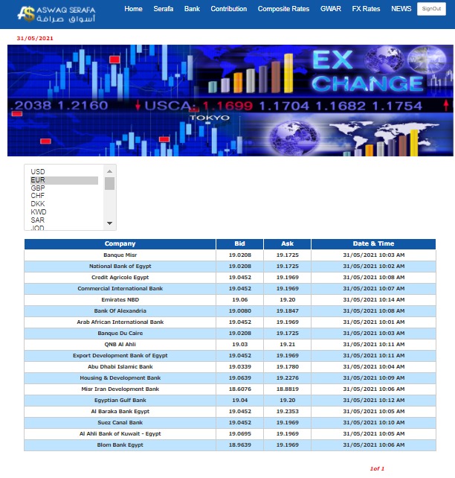Open the GWAR menu item
The image size is (455, 478).
point(331,9)
